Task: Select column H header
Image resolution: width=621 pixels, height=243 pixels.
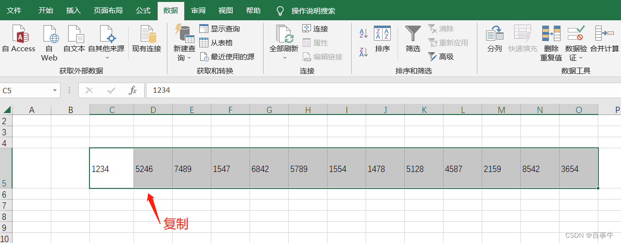Action: pyautogui.click(x=308, y=110)
